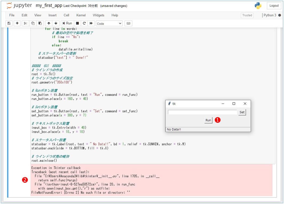The image size is (284, 204).
Task: Cut selected cells with scissors icon
Action: click(25, 23)
